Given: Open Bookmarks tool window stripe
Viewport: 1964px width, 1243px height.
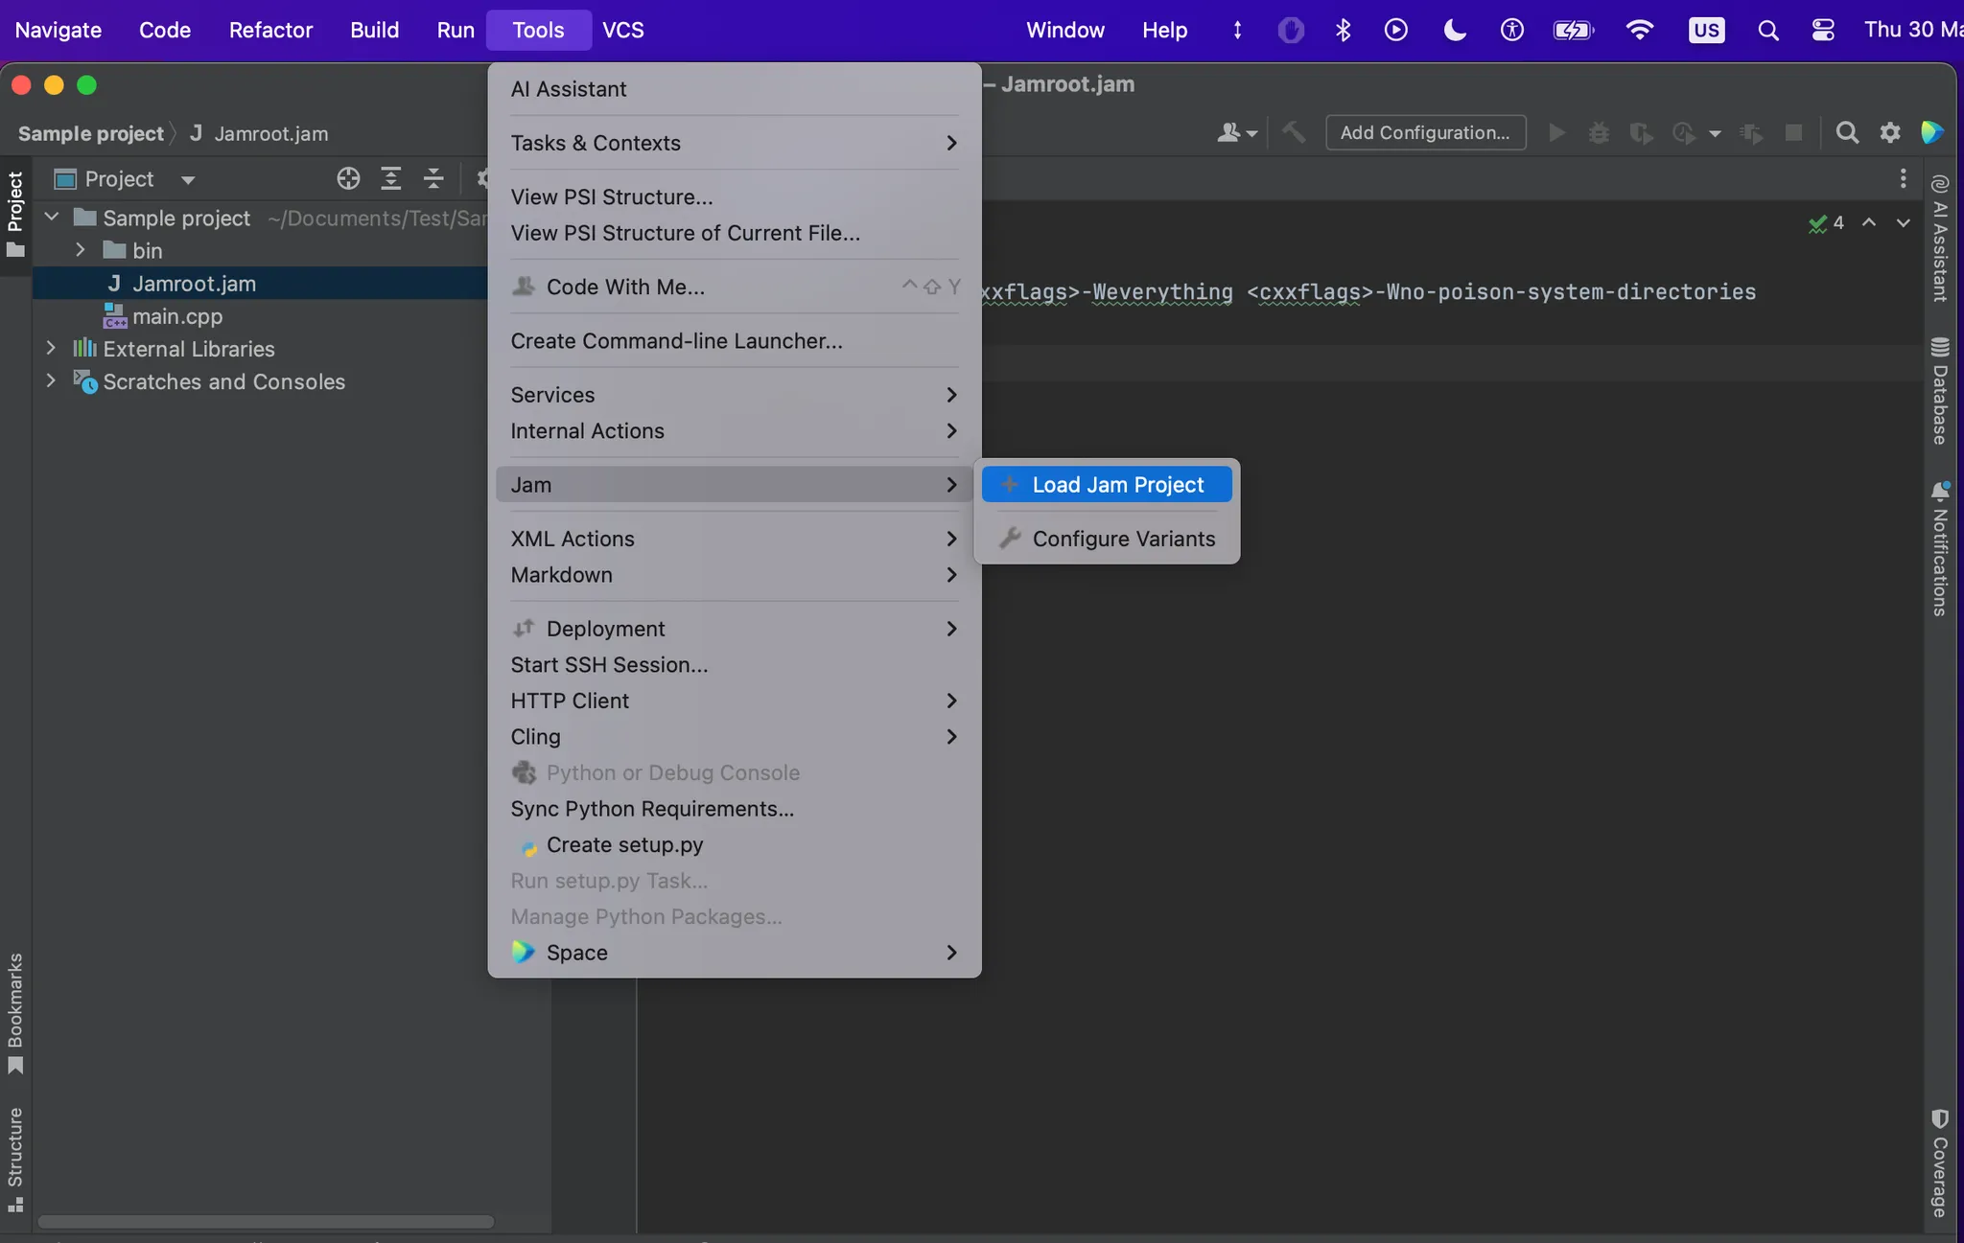Looking at the screenshot, I should 15,1014.
